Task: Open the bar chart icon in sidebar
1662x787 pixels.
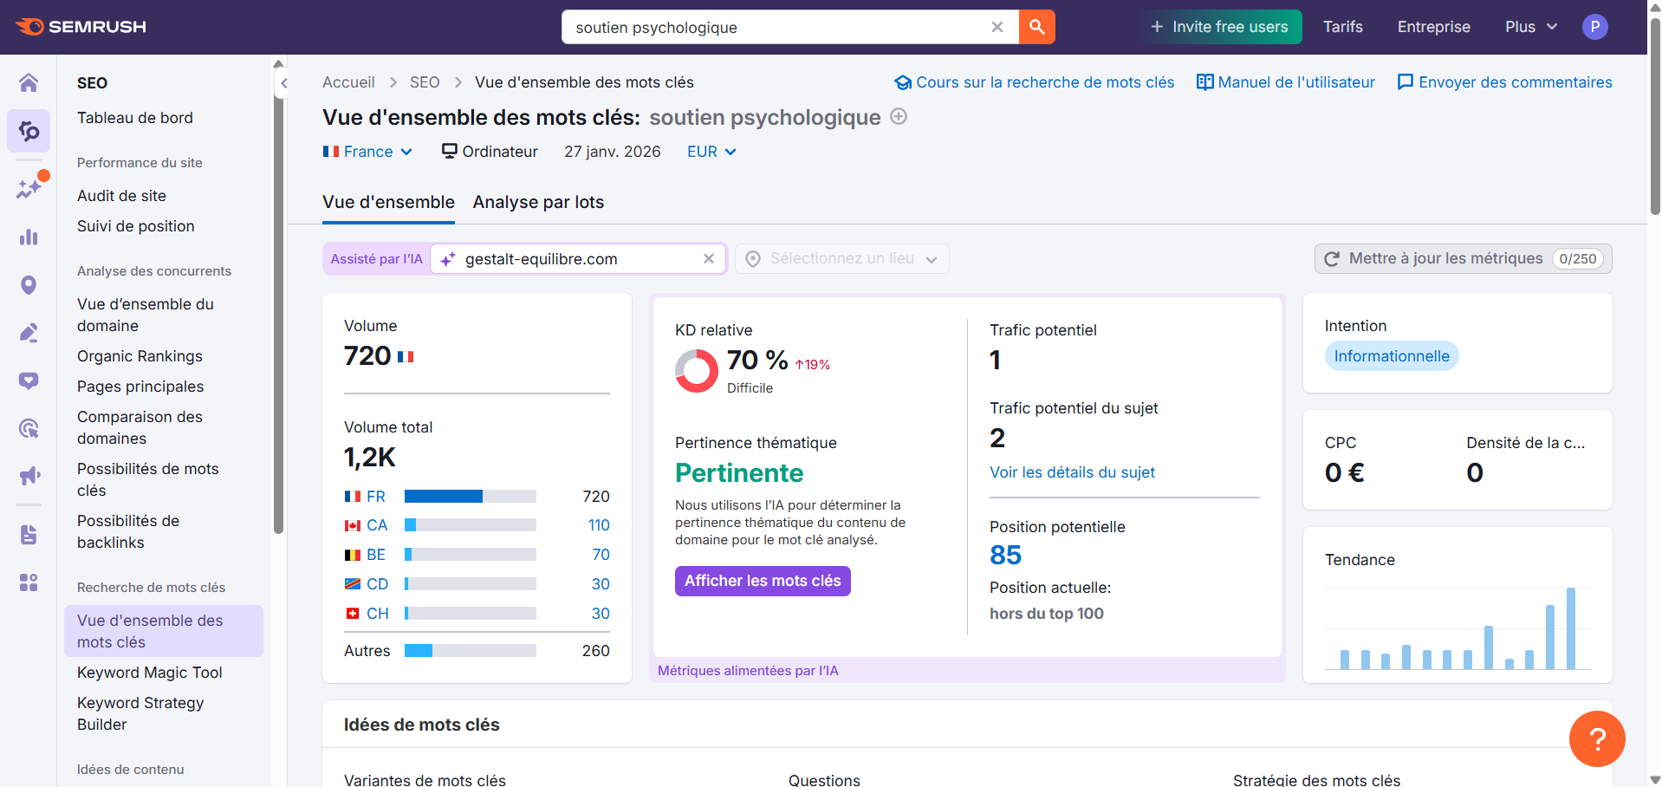Action: (29, 237)
